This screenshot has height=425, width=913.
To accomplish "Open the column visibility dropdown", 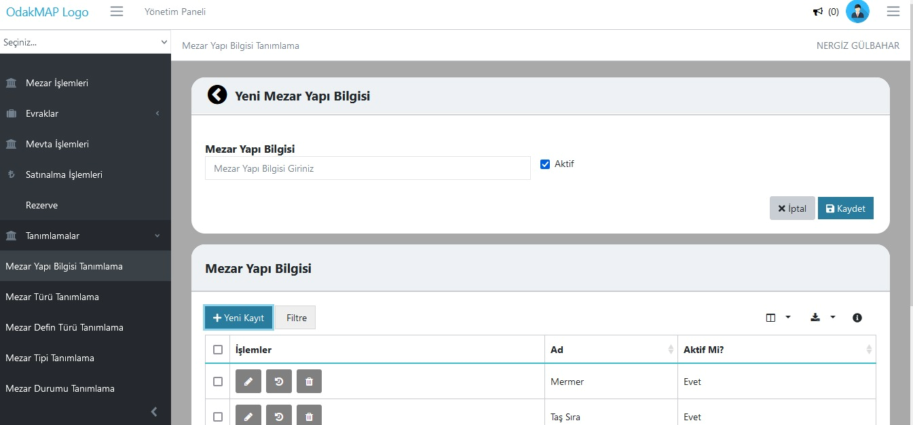I will [778, 318].
